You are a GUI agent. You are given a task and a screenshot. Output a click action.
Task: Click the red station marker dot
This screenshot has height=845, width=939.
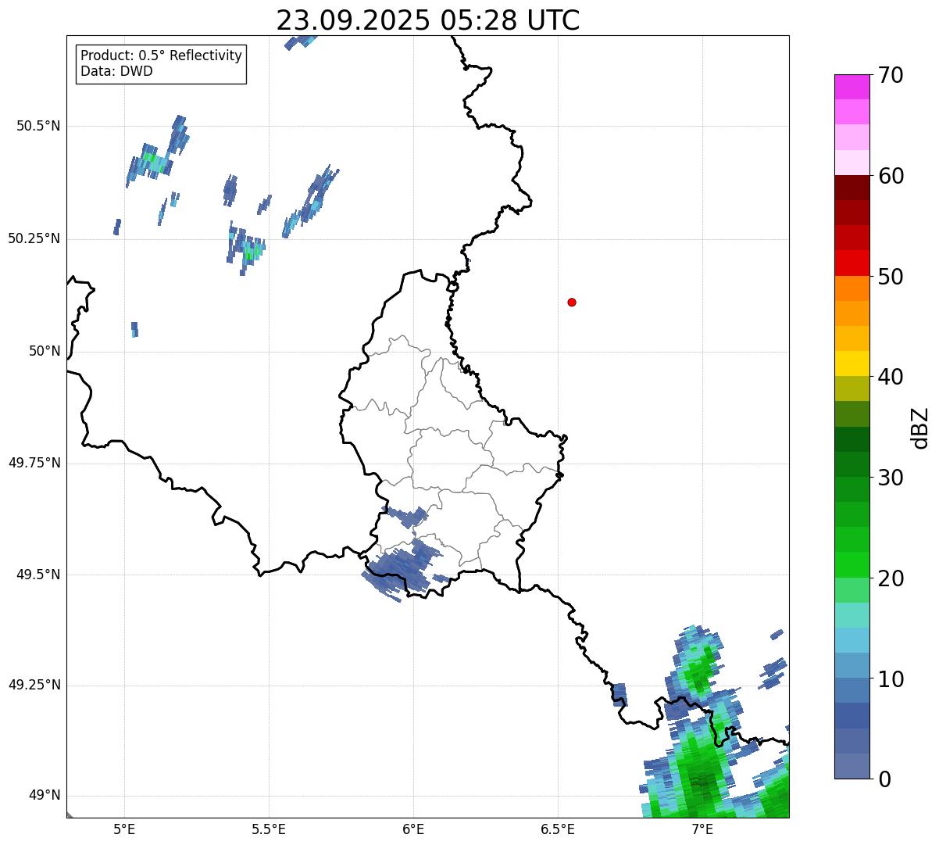tap(572, 302)
